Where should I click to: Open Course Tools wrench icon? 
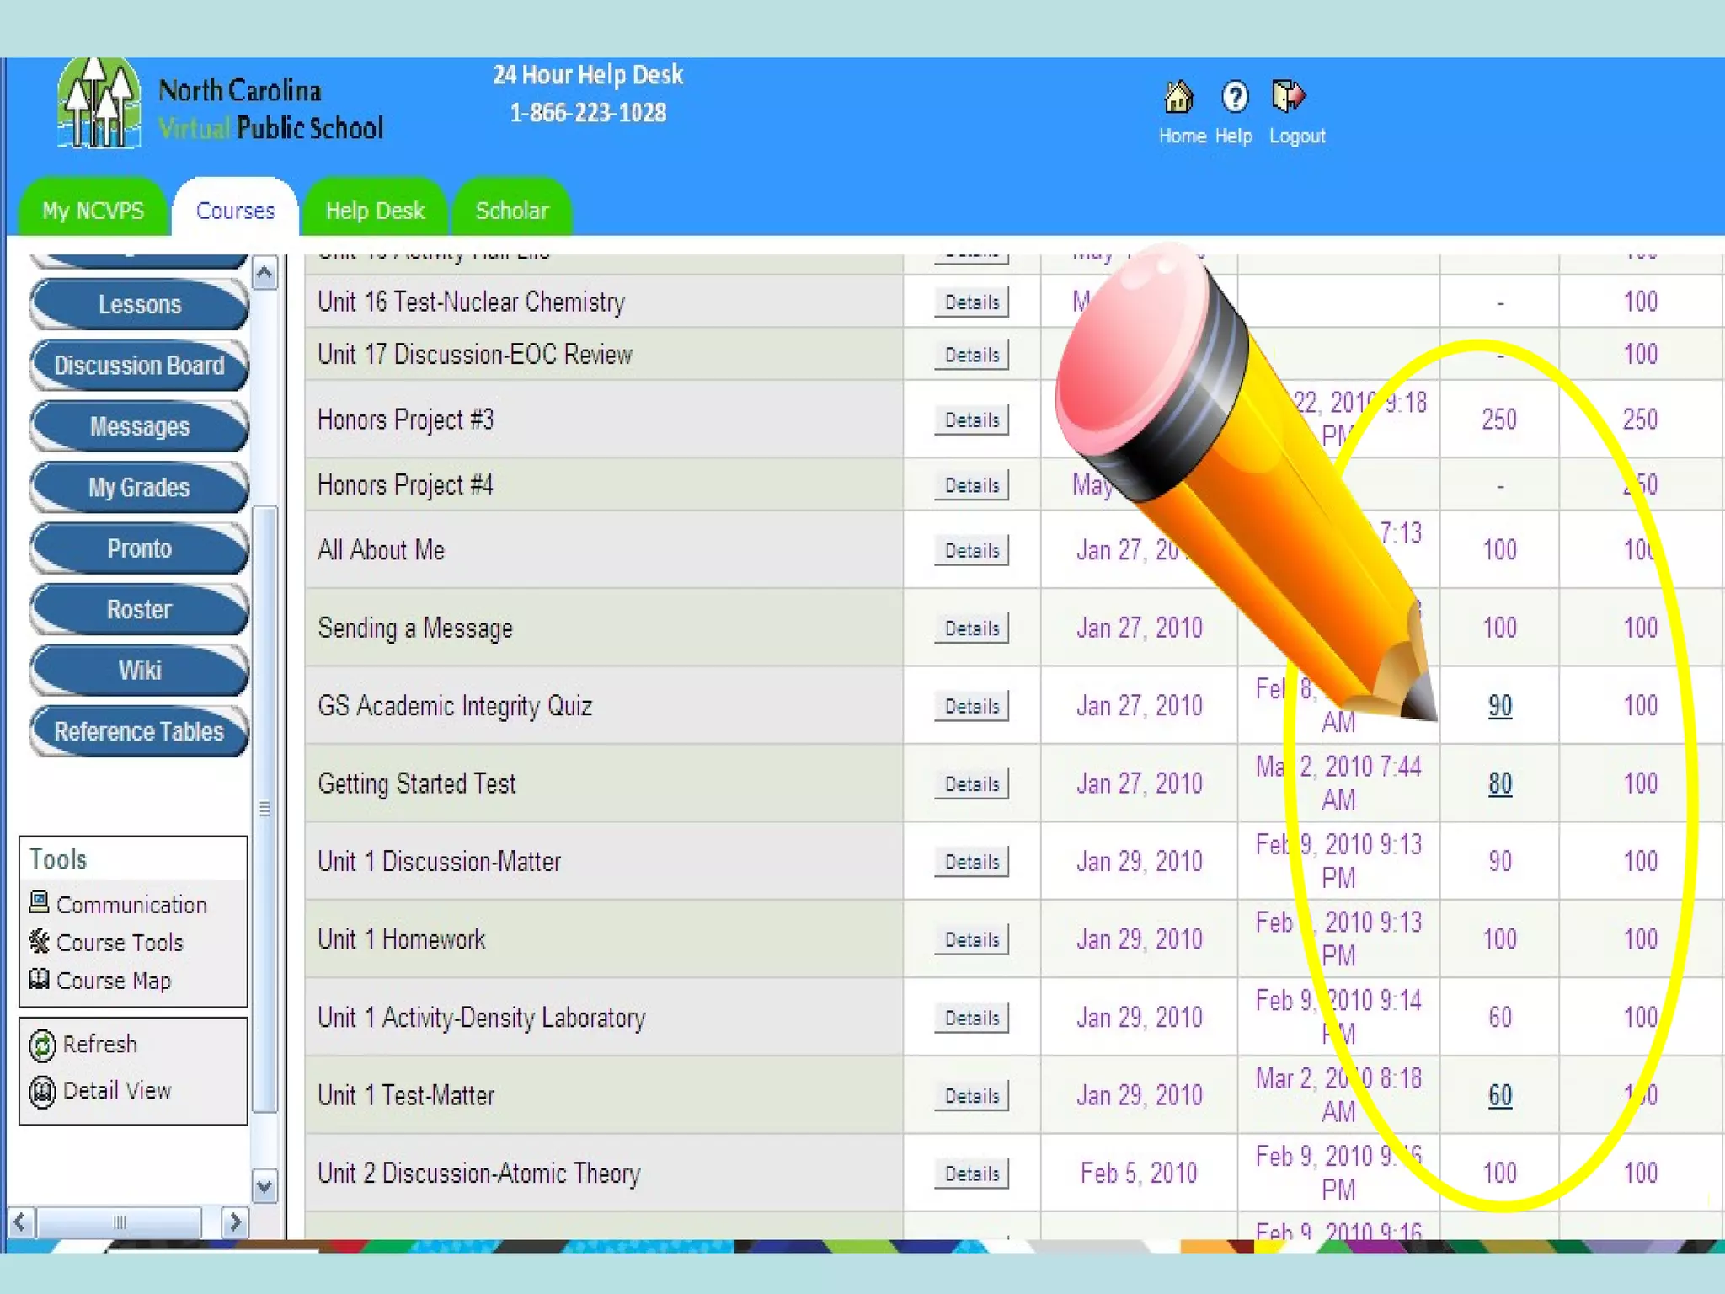(x=39, y=941)
